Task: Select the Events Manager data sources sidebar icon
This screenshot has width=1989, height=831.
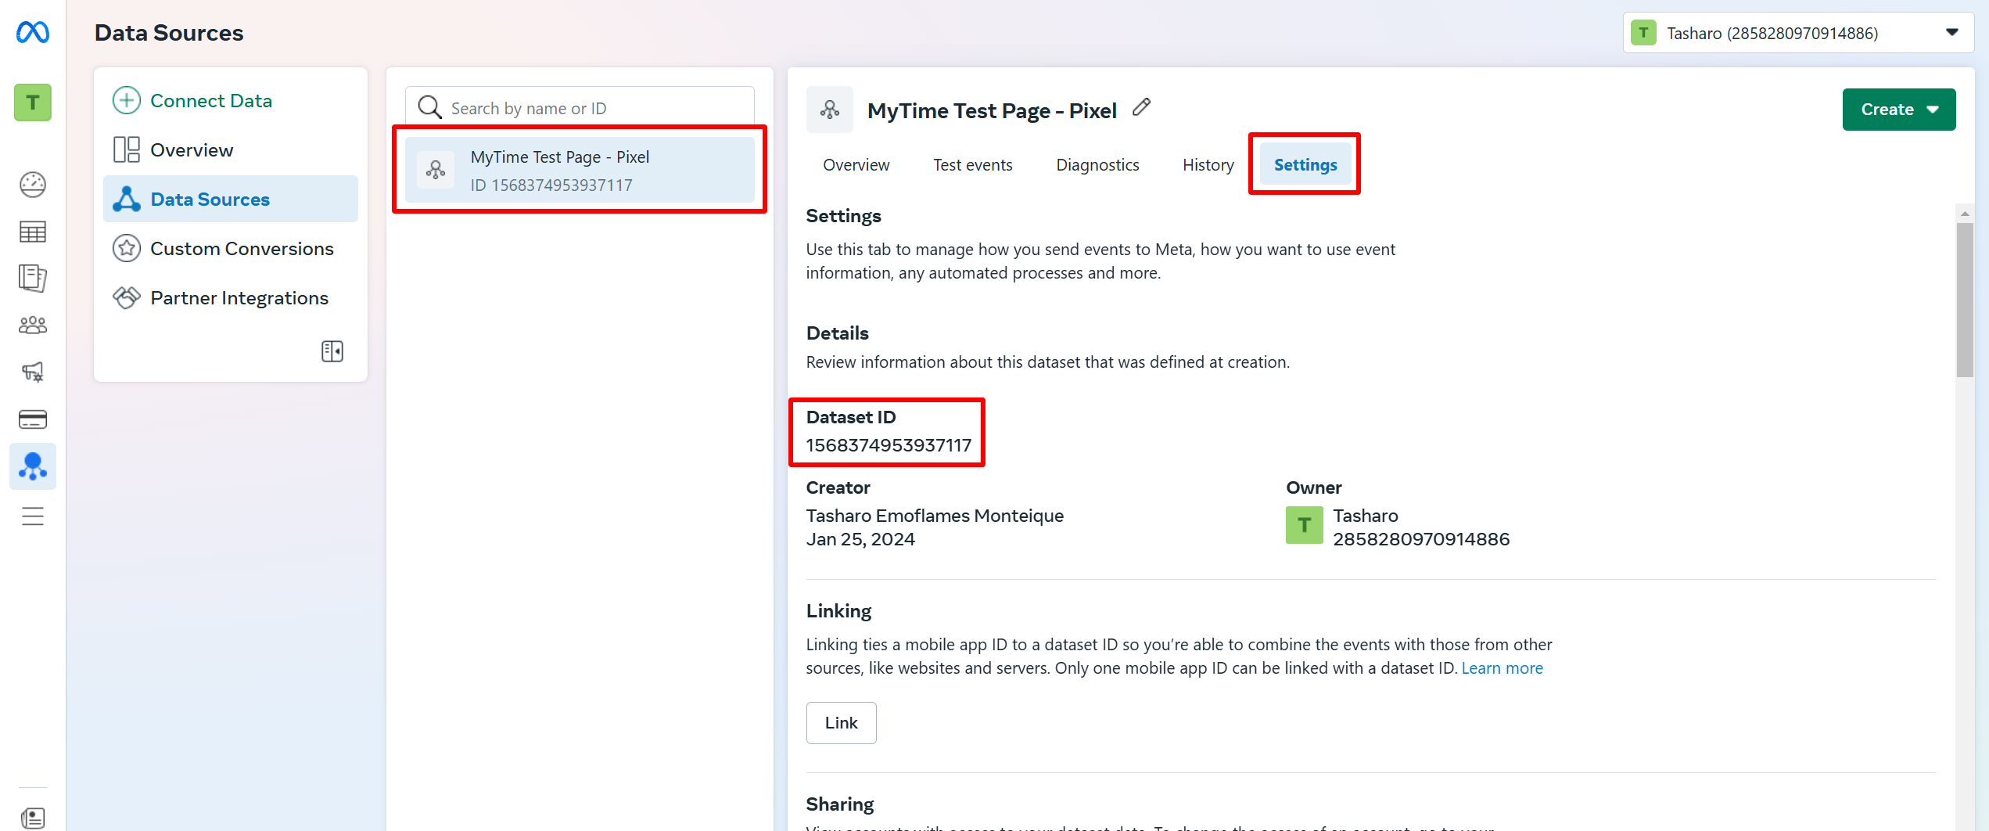Action: (x=33, y=466)
